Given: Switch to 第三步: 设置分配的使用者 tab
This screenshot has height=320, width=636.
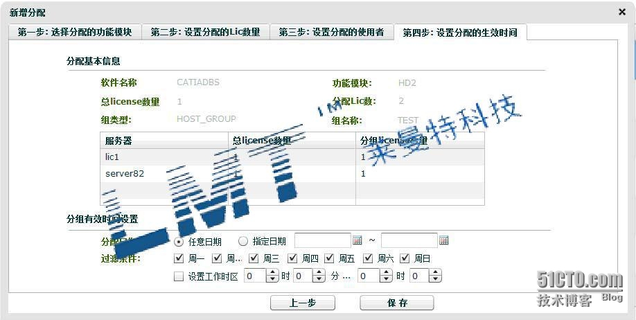Looking at the screenshot, I should 331,32.
